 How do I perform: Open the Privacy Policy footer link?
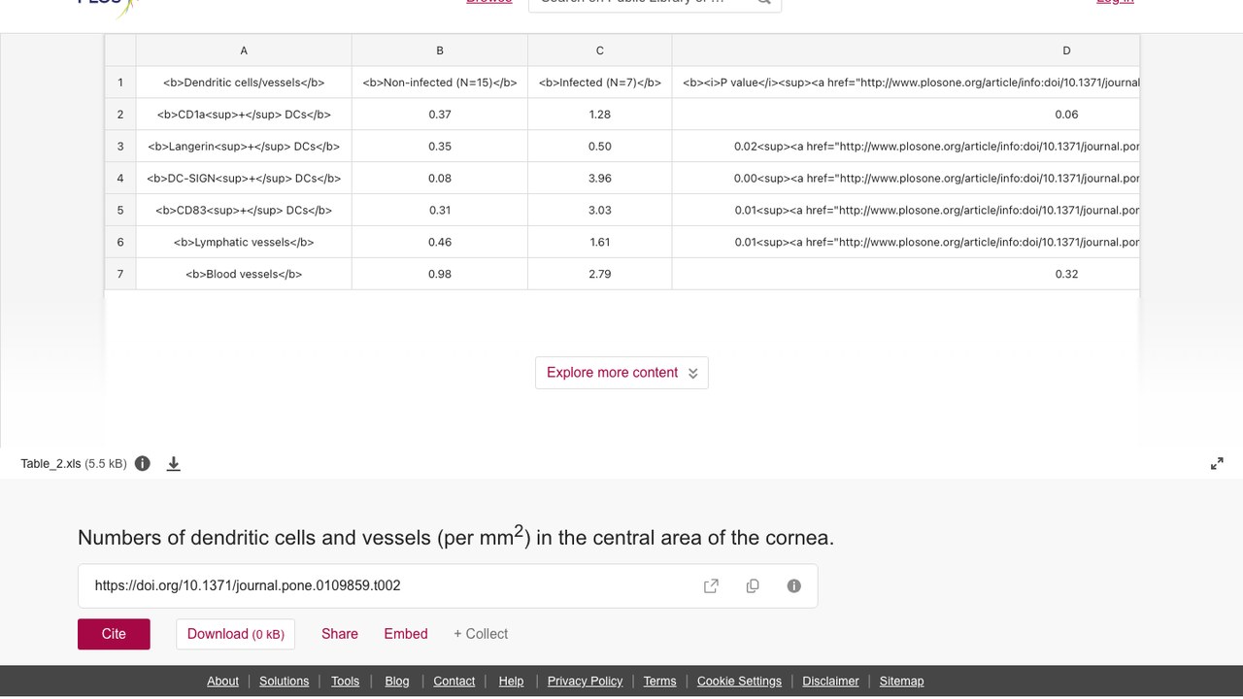pos(585,682)
